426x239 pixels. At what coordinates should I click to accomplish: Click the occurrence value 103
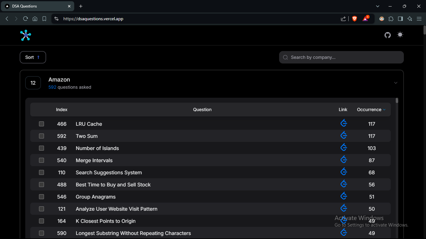click(x=372, y=148)
